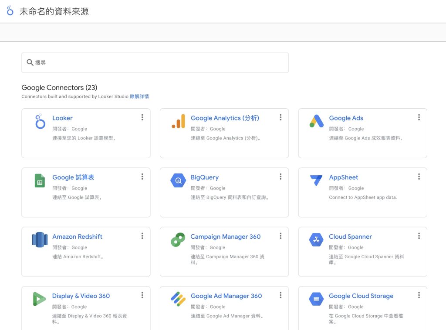
Task: Click the Display & Video 360 title
Action: [x=81, y=296]
